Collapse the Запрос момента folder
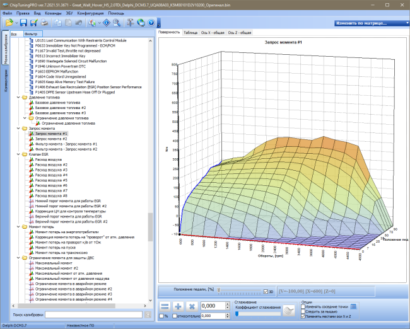Image resolution: width=410 pixels, height=329 pixels. [18, 129]
